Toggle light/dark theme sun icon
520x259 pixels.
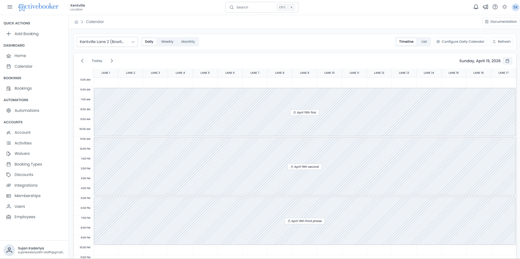pos(505,7)
